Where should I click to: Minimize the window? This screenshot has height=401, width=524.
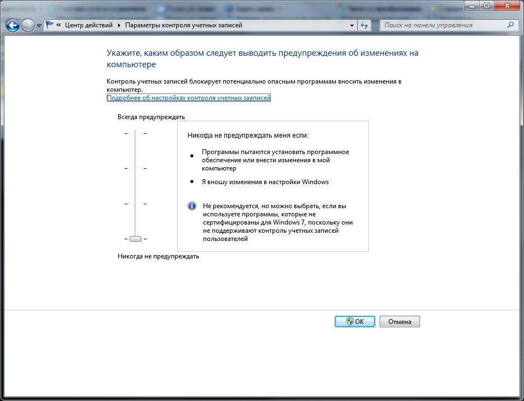473,5
